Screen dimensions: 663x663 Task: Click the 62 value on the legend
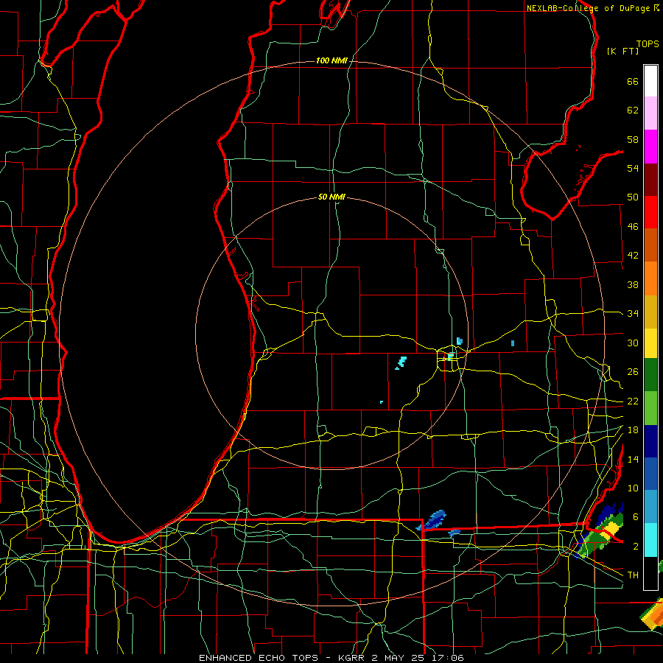633,110
